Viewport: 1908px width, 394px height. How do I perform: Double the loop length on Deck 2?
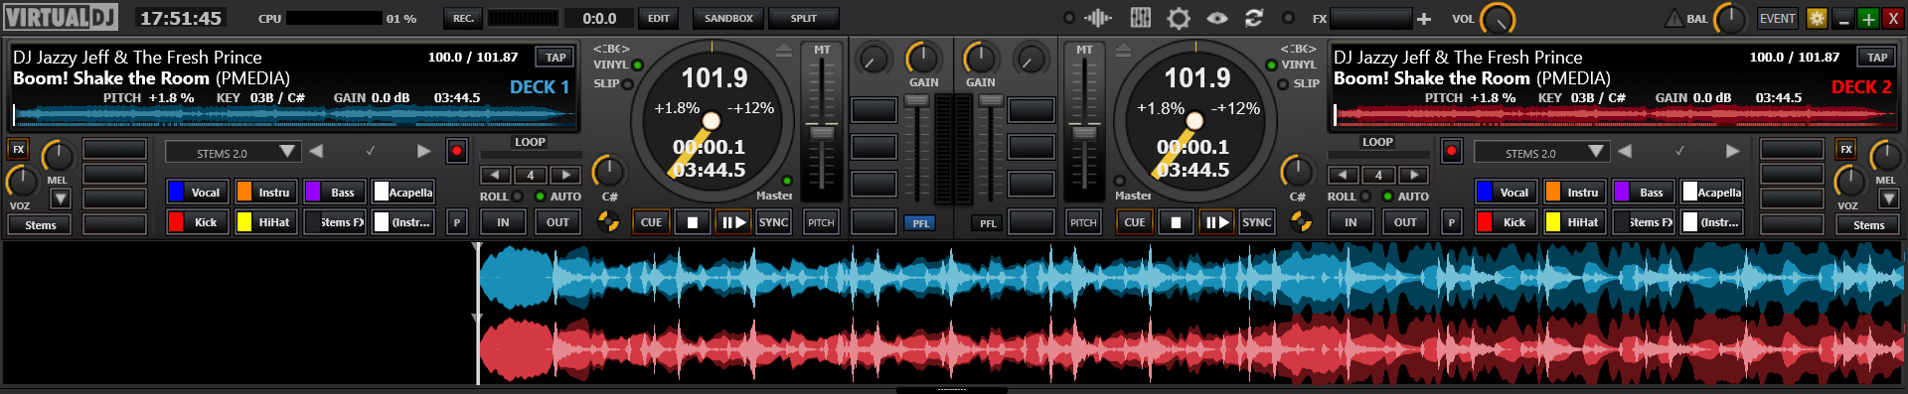coord(1413,175)
